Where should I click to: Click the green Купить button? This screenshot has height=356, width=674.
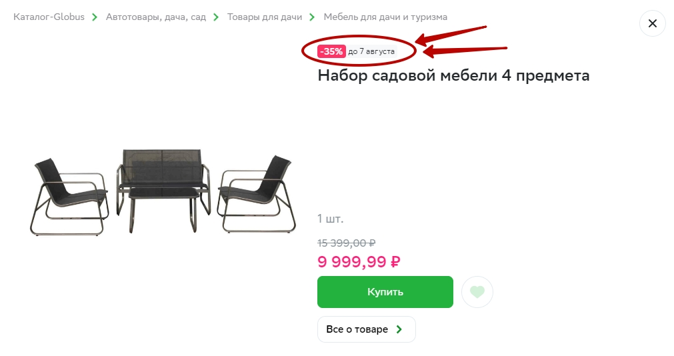(385, 292)
